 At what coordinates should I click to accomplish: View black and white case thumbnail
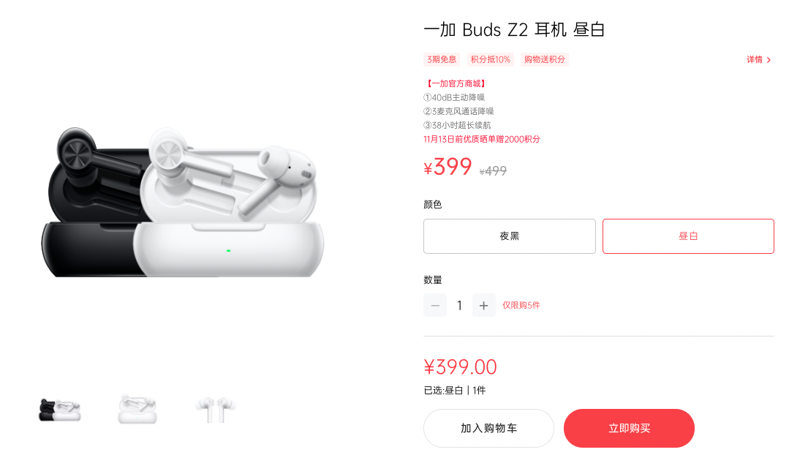60,410
